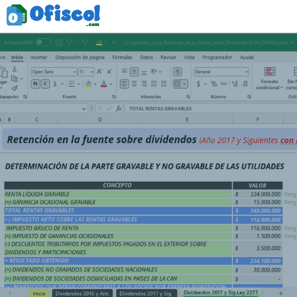This screenshot has width=297, height=297.
Task: Add a new sheet with plus button
Action: tap(281, 293)
